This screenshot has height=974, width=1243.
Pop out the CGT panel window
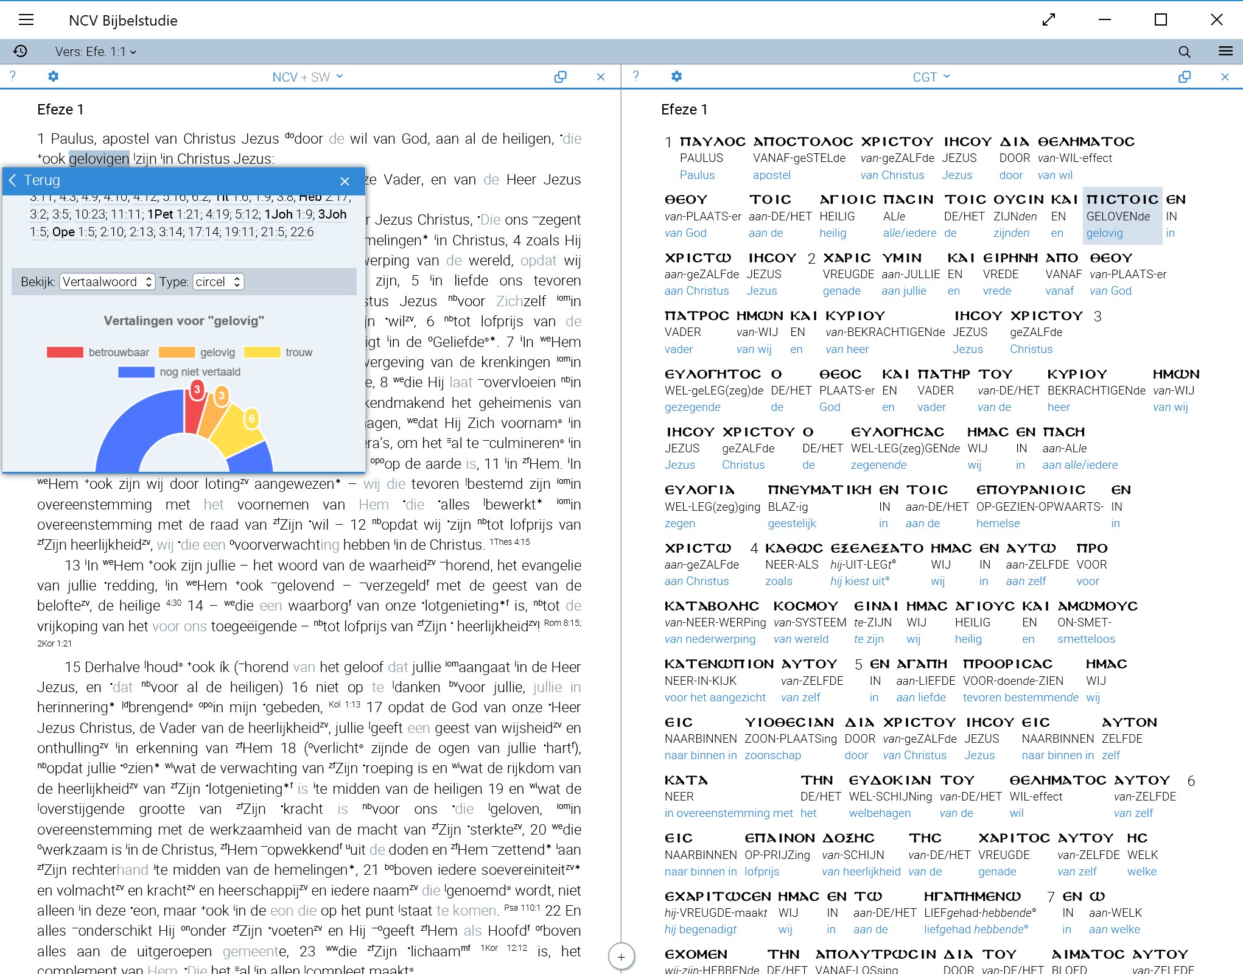1184,77
